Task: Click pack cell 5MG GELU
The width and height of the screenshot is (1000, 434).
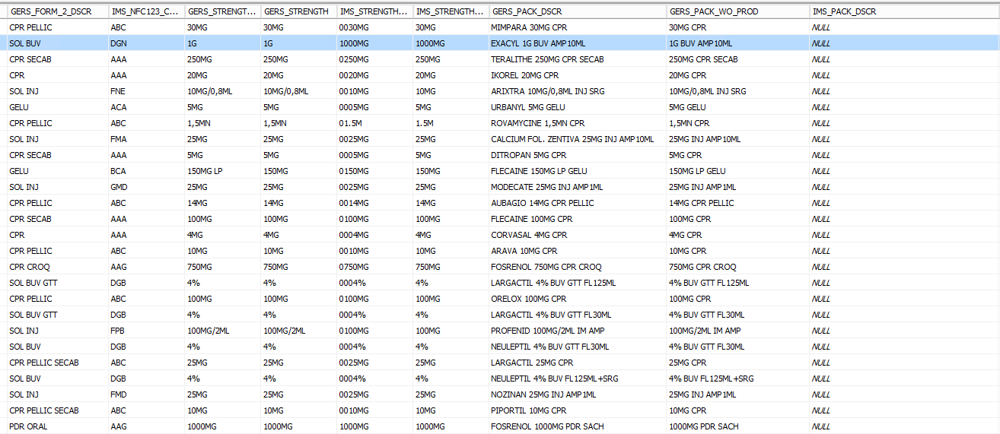Action: coord(737,107)
